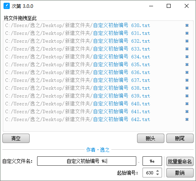Viewport: 196px width, 181px height.
Task: Remove file 636.txt with its X icon
Action: (187, 72)
